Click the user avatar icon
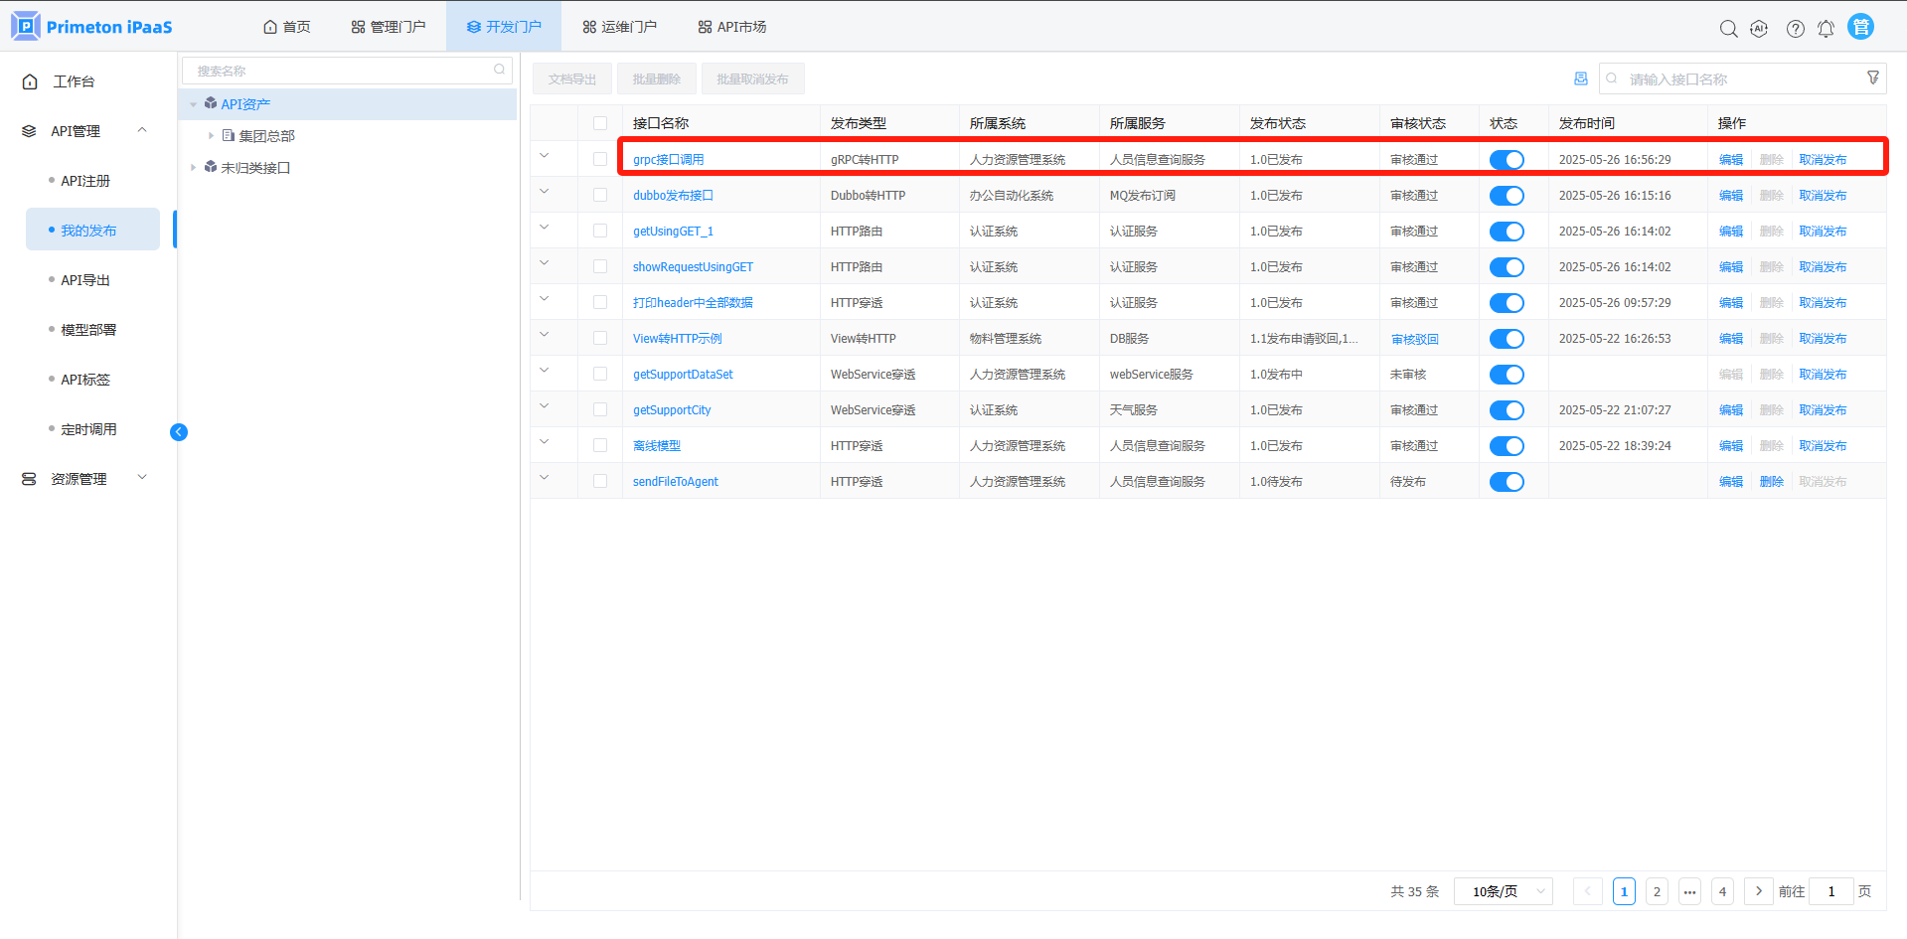 click(1860, 27)
